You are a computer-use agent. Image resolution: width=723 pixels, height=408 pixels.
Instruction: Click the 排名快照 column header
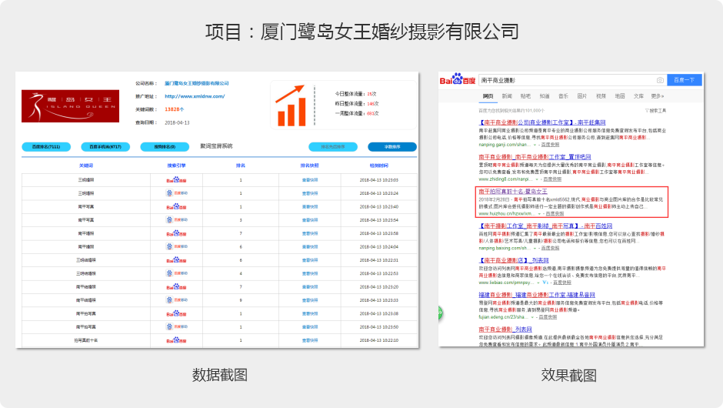pos(309,166)
